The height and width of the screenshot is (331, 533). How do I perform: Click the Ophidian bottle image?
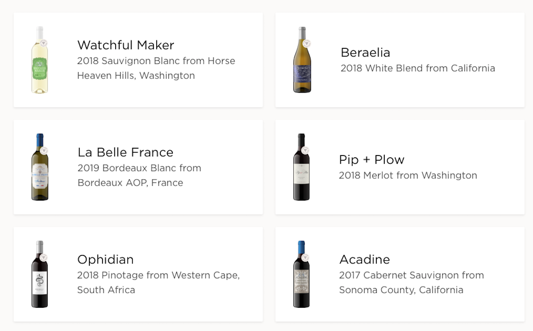pyautogui.click(x=40, y=274)
